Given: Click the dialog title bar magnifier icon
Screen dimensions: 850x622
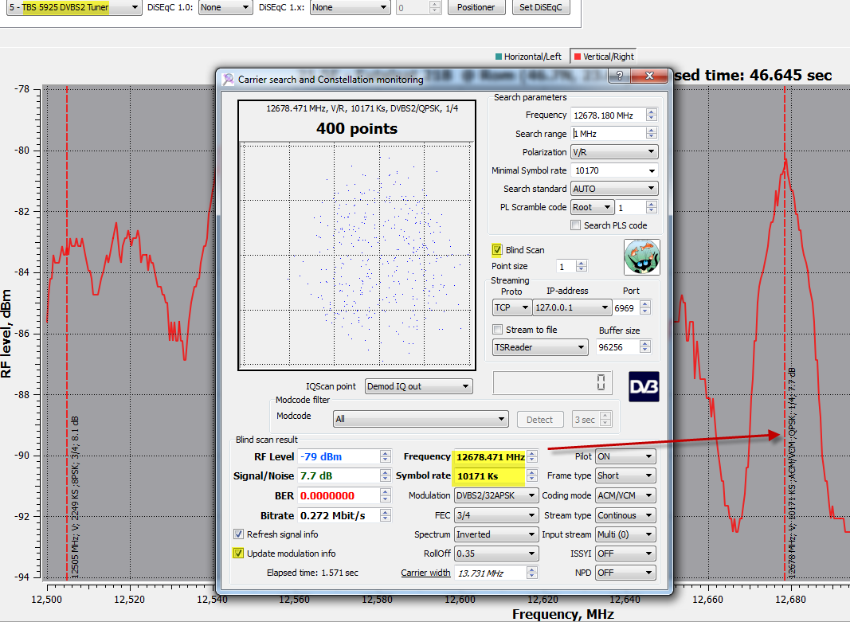Looking at the screenshot, I should pos(228,79).
